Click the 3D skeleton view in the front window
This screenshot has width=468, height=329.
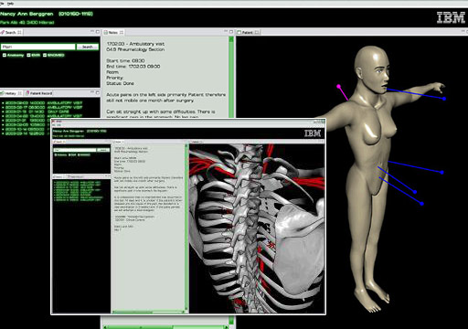point(257,228)
